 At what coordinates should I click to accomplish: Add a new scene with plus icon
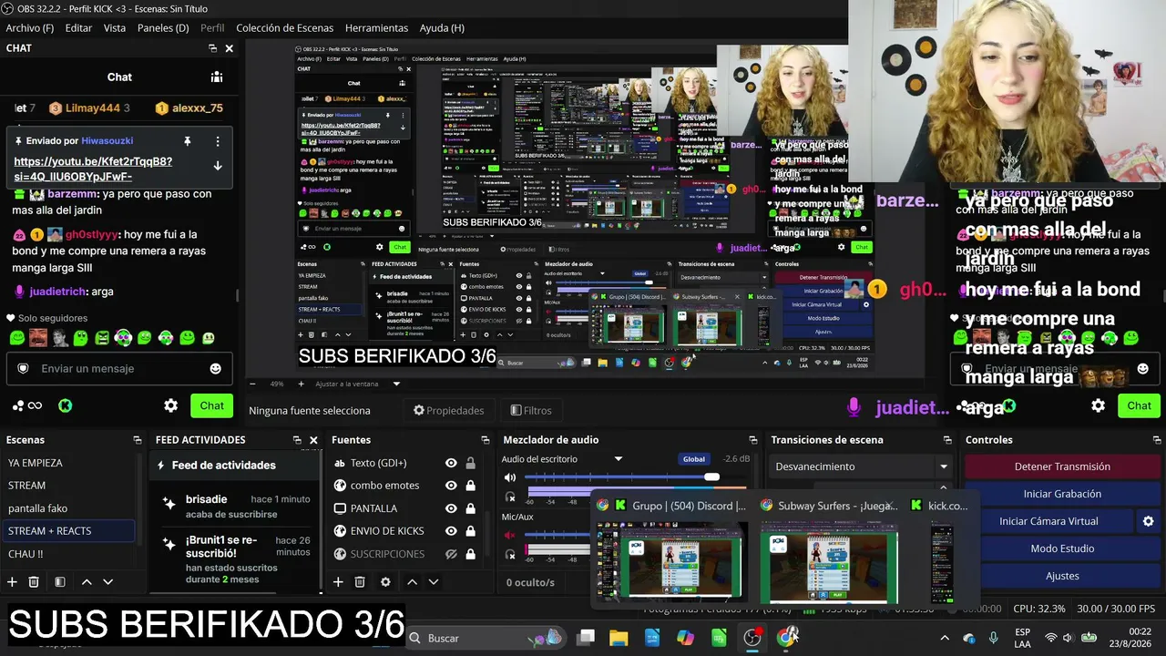tap(12, 581)
